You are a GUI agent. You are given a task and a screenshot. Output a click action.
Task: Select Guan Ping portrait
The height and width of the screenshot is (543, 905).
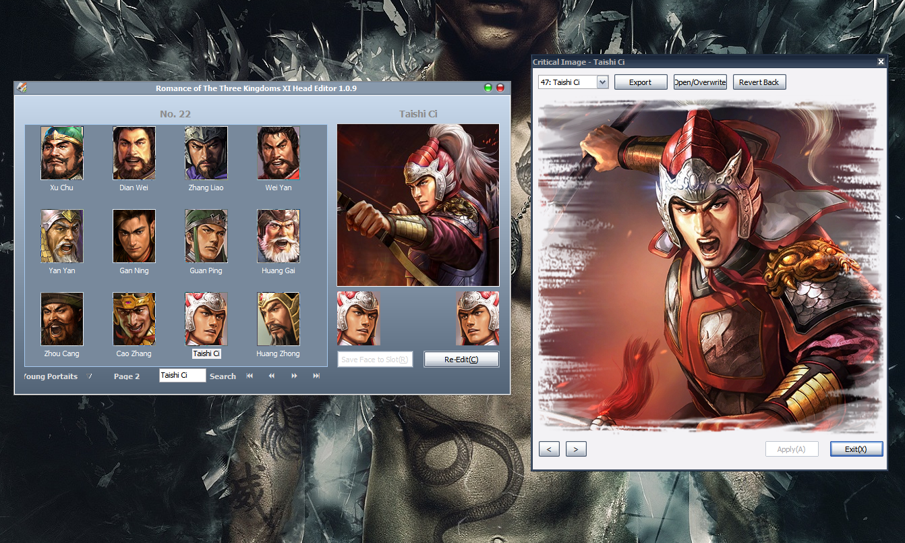click(x=206, y=235)
